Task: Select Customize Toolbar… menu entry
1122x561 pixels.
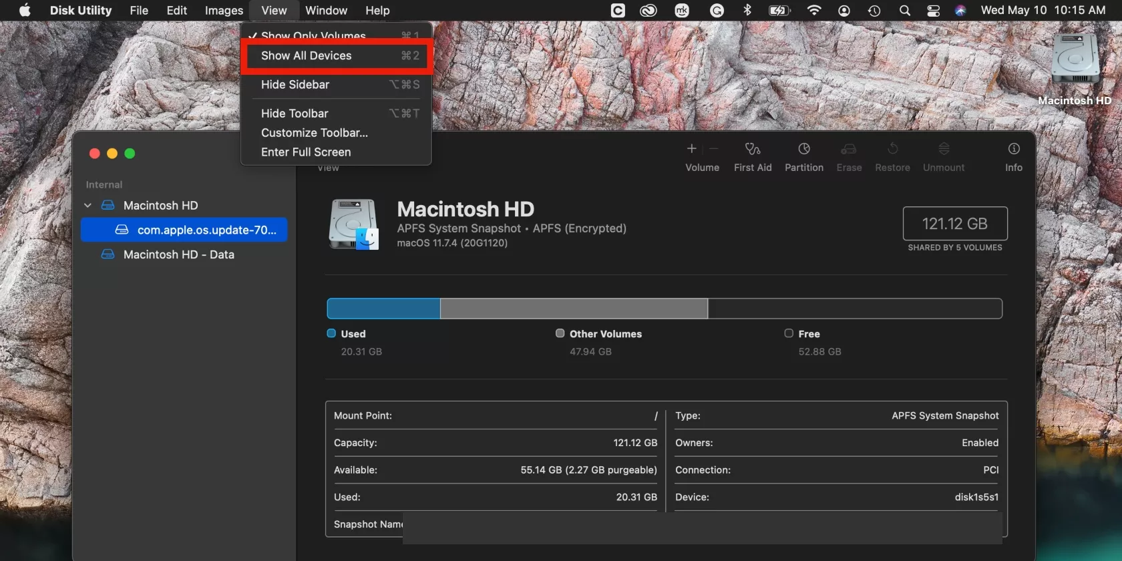Action: tap(315, 133)
